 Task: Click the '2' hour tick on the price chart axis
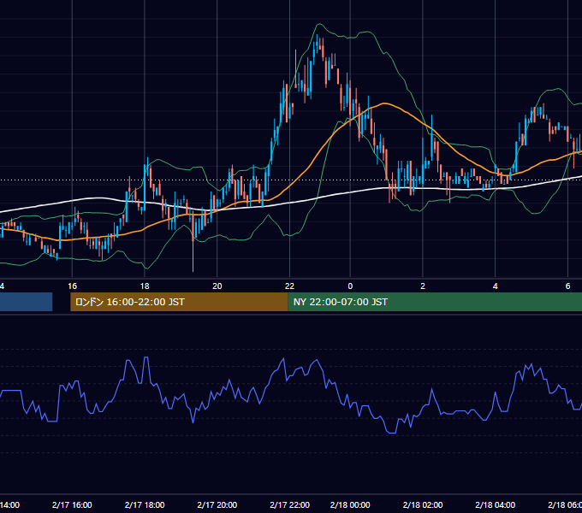tap(423, 286)
